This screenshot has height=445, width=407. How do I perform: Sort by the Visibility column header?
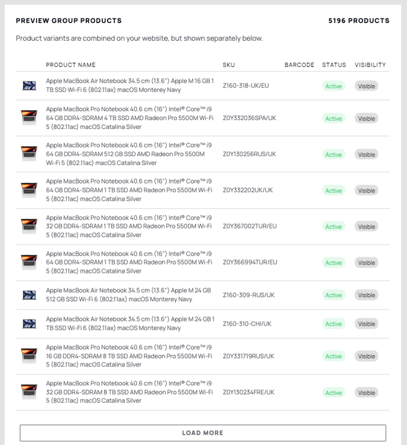click(370, 65)
